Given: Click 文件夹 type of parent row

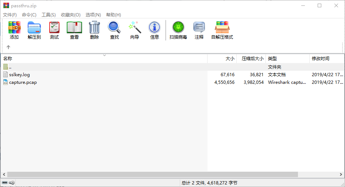Looking at the screenshot, I should [x=274, y=67].
